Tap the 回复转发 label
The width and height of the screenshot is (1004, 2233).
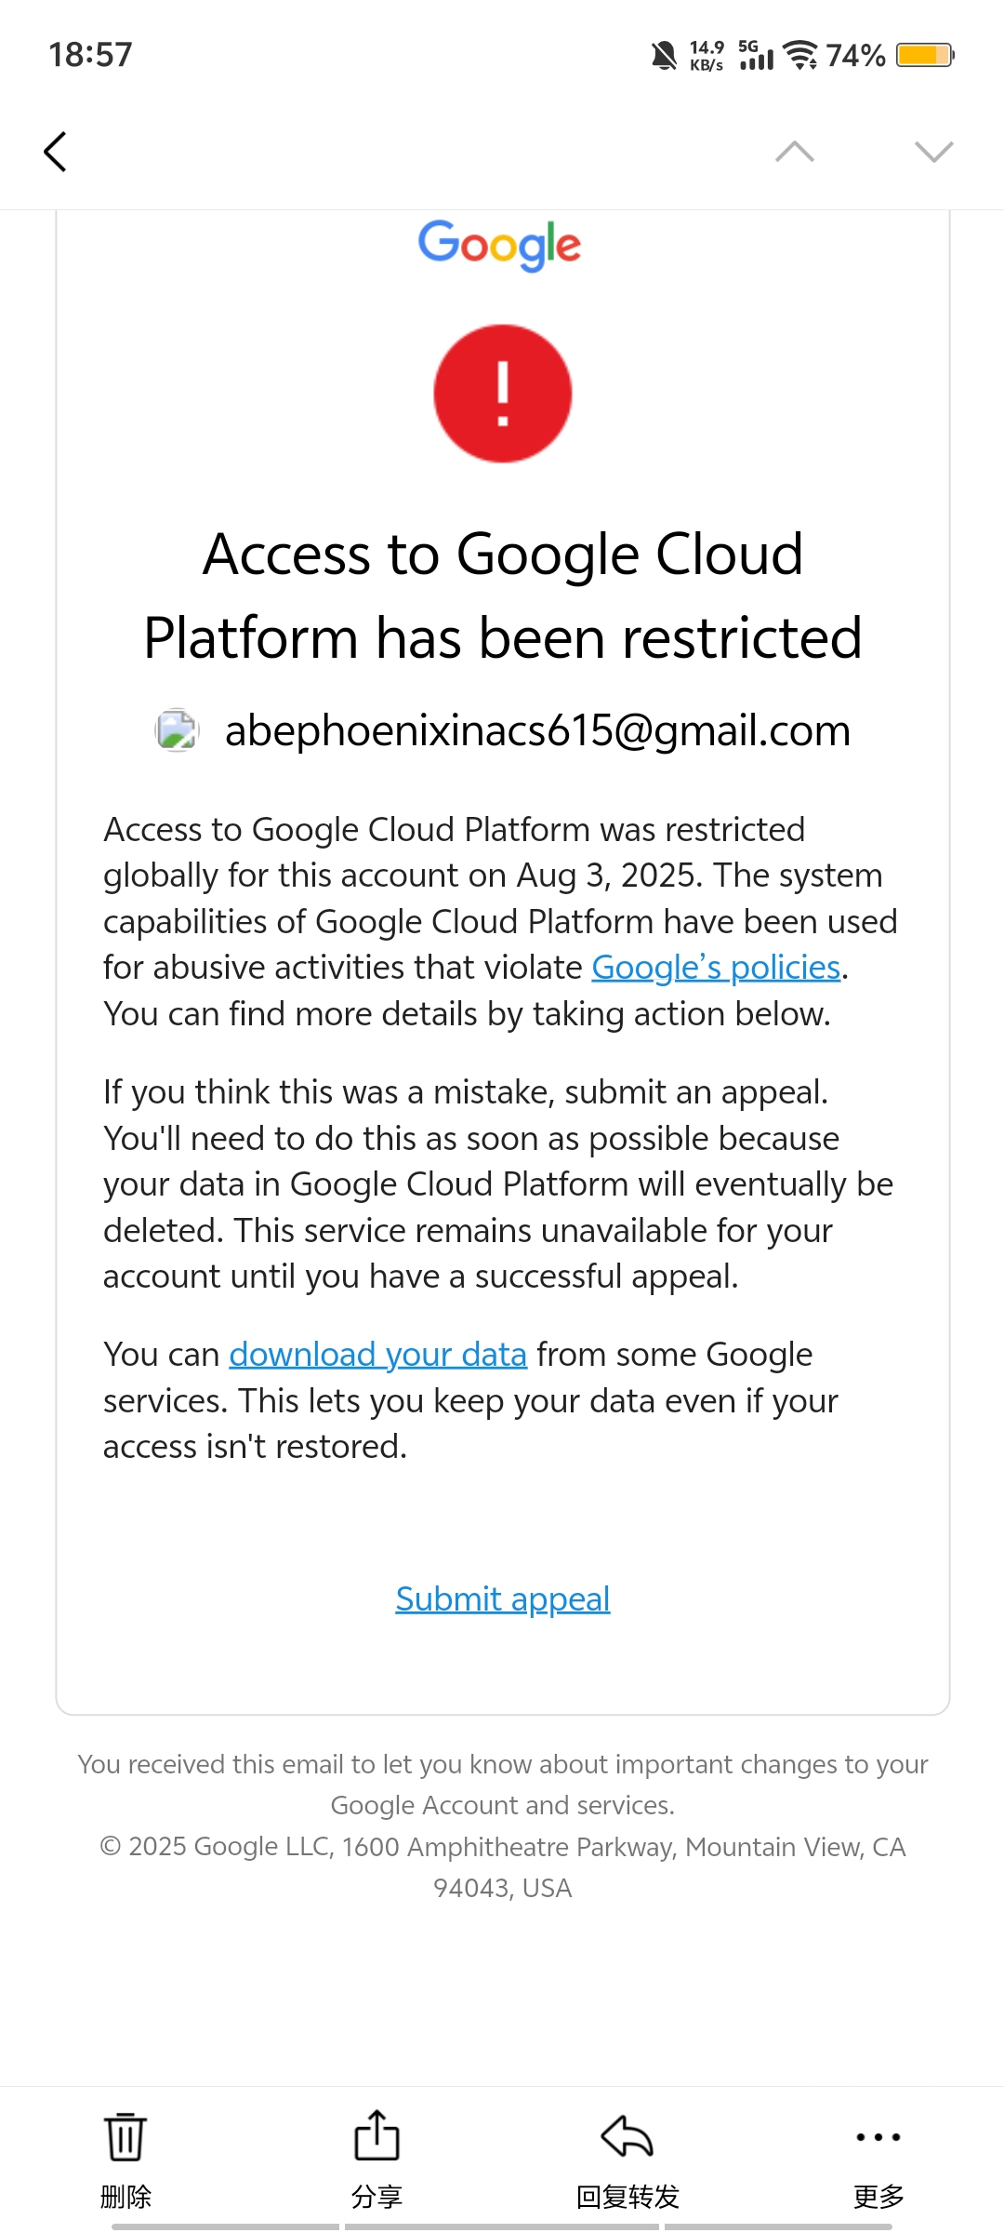[627, 2197]
